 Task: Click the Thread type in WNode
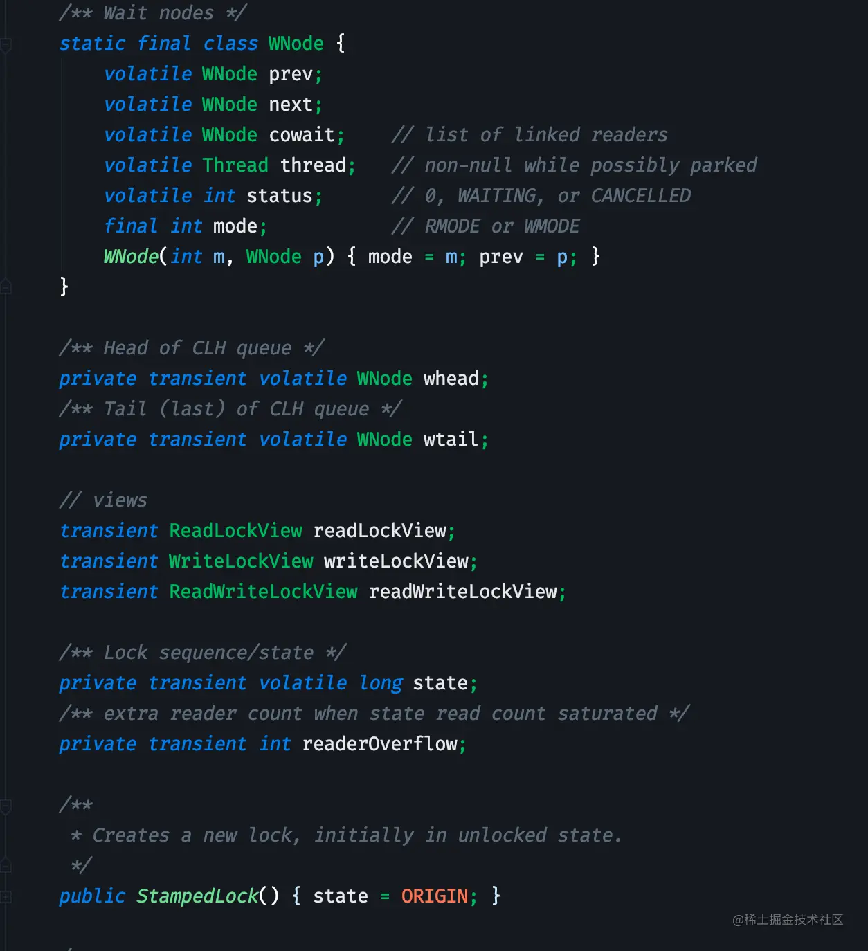point(235,165)
